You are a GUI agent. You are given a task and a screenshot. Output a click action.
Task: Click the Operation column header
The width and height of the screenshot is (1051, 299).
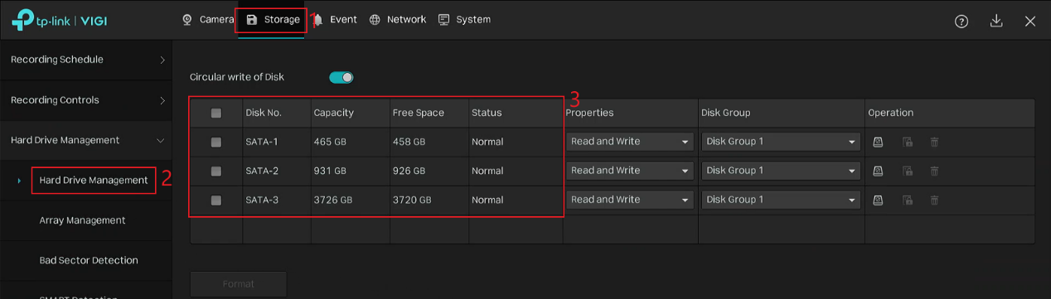890,113
